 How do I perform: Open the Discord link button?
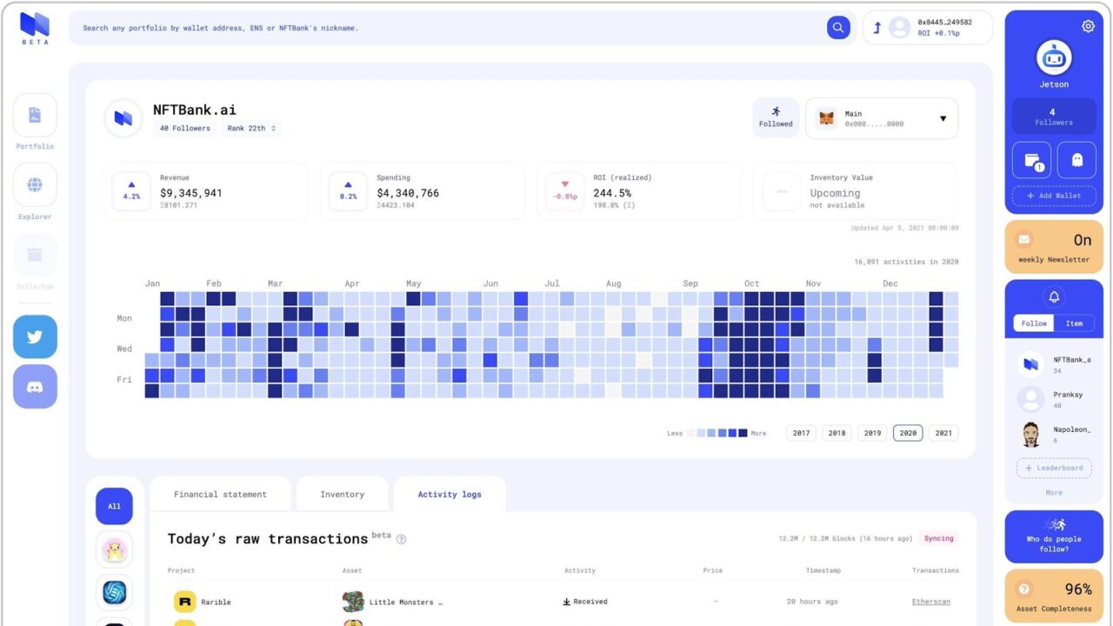[x=35, y=387]
